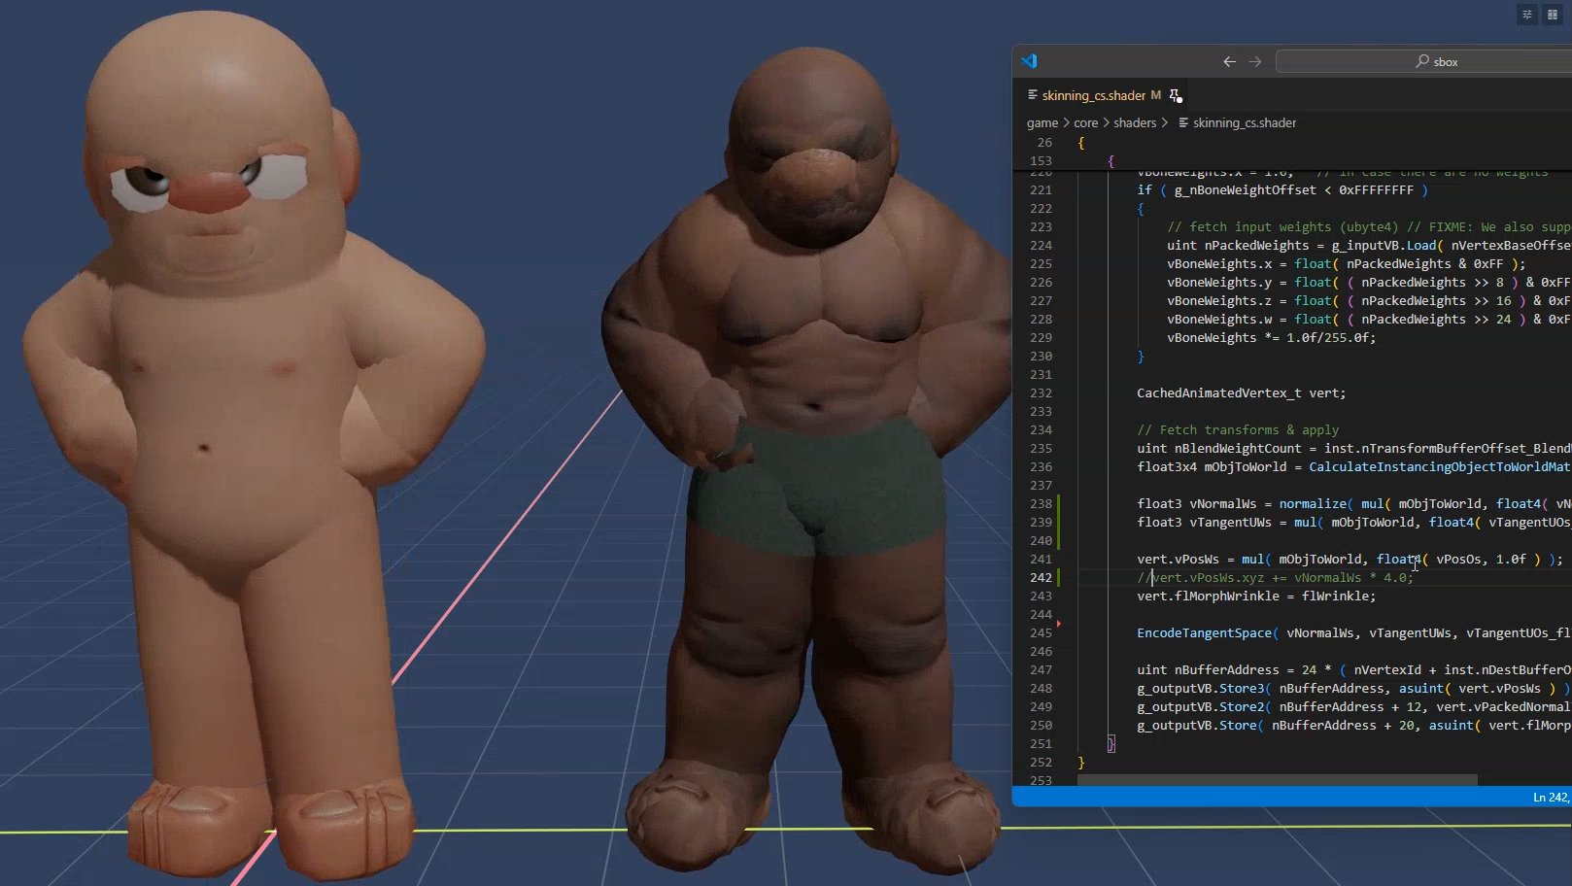1572x886 pixels.
Task: Click 'vBoneWeights.x' on line 225
Action: (x=1219, y=263)
